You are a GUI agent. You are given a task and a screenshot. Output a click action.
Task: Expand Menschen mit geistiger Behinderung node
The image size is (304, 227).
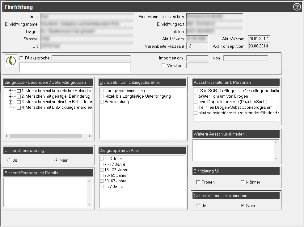[11, 96]
